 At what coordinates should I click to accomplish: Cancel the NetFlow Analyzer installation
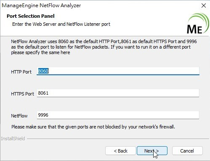[x=187, y=151]
